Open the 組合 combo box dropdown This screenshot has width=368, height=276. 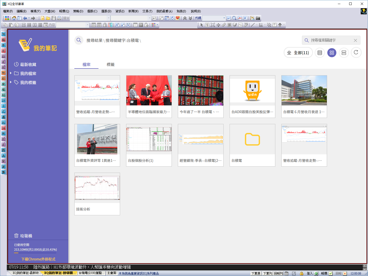[109, 18]
